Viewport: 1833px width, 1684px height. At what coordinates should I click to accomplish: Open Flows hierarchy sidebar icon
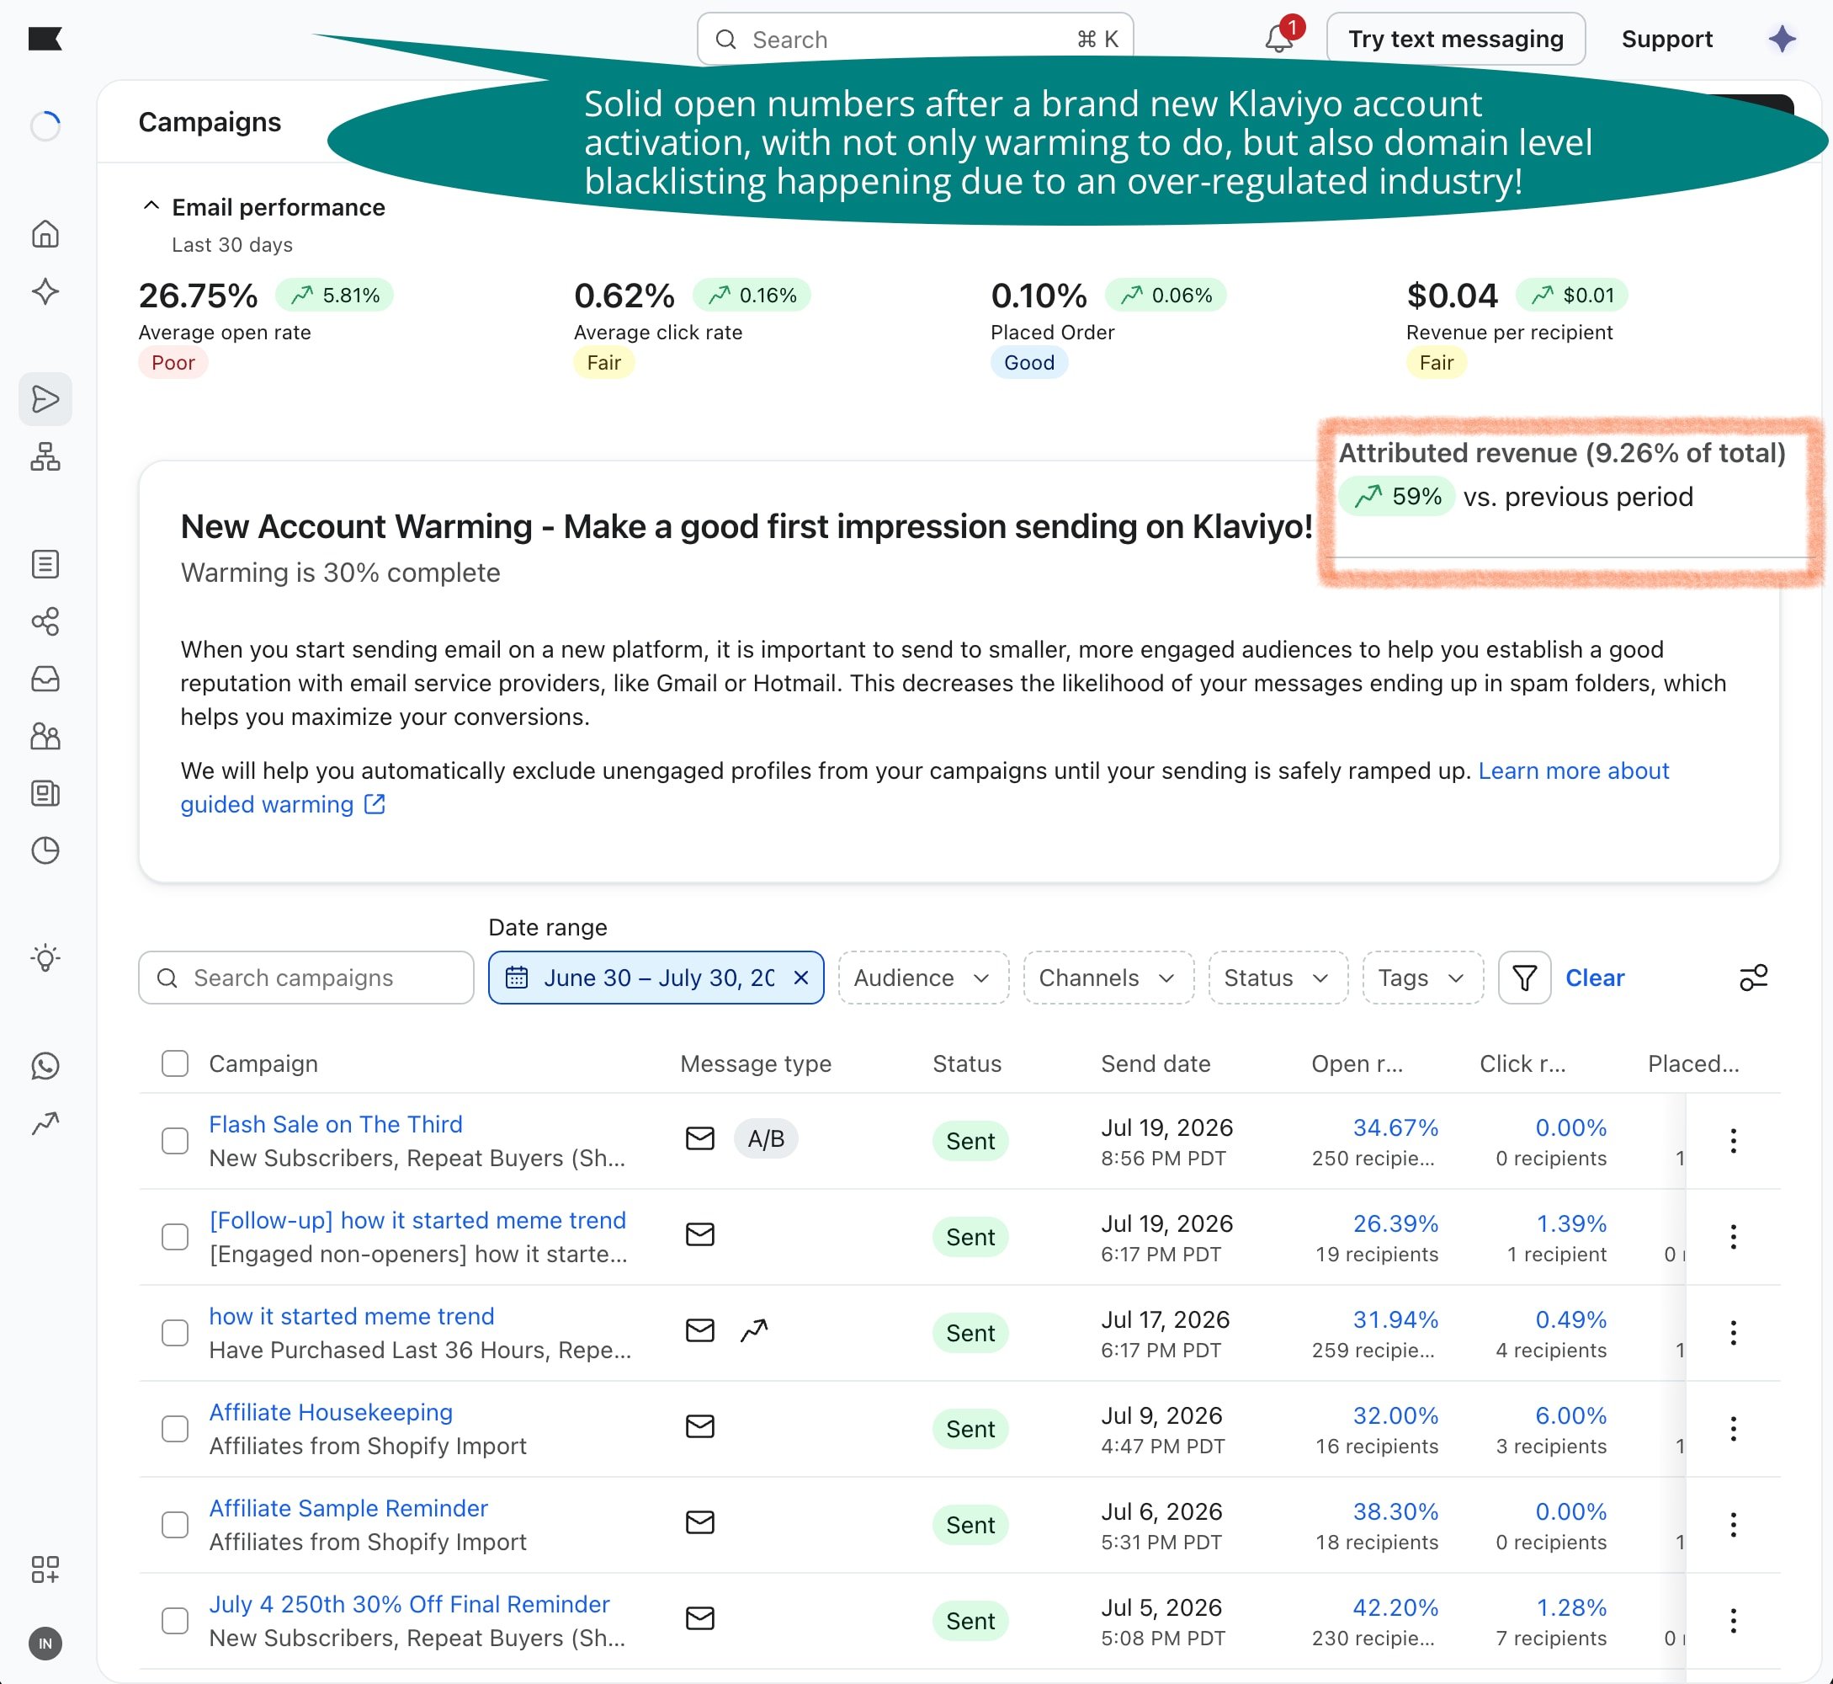coord(45,456)
